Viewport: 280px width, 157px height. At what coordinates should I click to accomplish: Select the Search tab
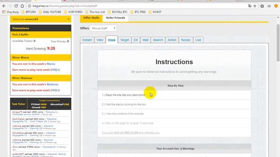coord(158,40)
